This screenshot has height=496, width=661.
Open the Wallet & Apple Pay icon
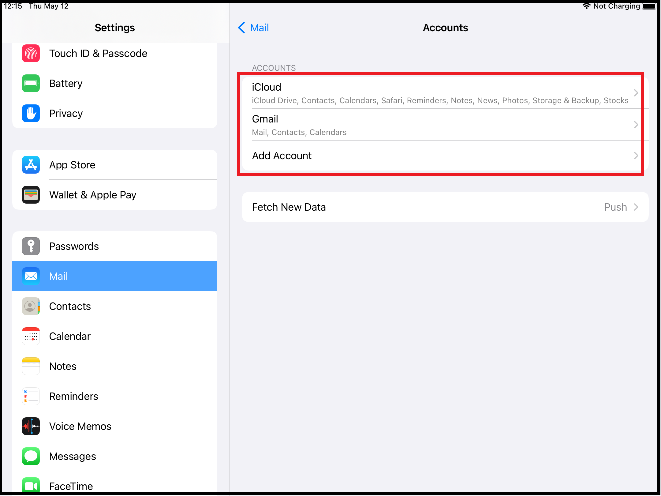(x=31, y=195)
